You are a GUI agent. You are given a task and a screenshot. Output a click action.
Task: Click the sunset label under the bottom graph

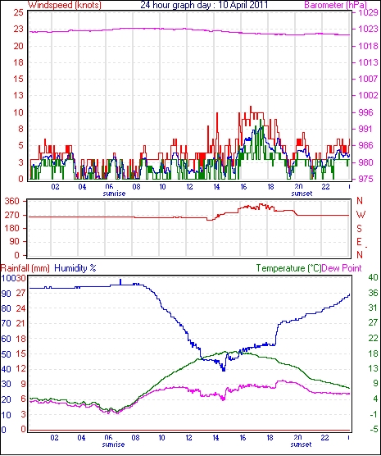tap(301, 445)
